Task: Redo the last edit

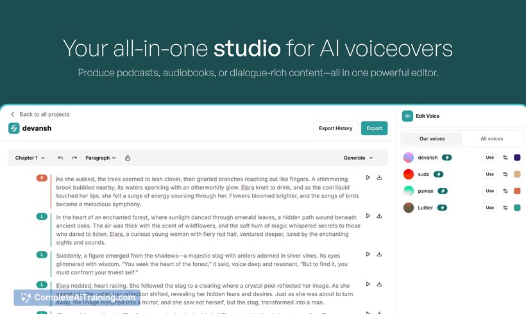Action: click(74, 158)
